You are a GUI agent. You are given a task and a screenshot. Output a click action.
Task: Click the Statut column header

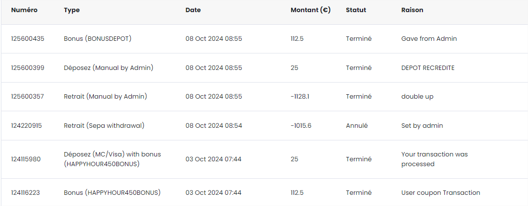point(356,10)
